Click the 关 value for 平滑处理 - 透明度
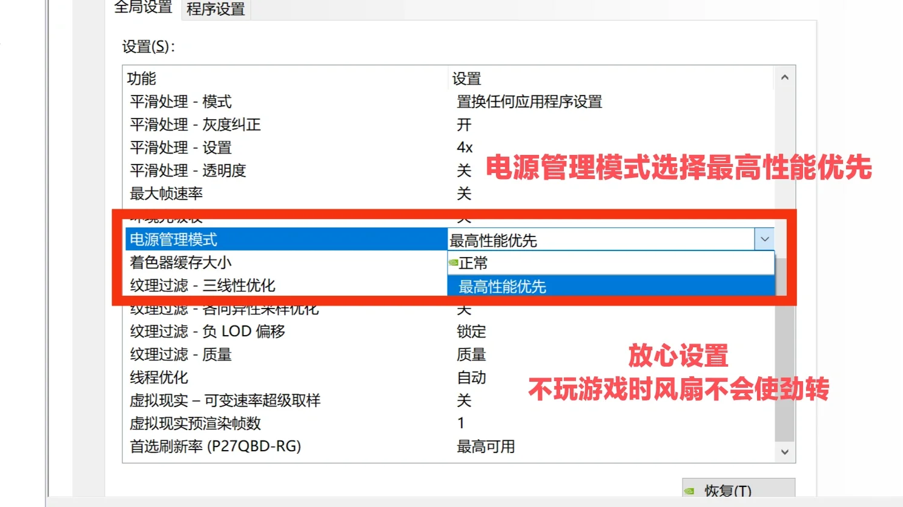Viewport: 903px width, 507px height. click(x=464, y=171)
